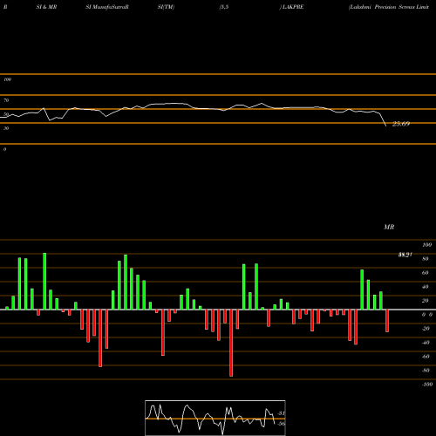Click the 'SI & MR' header text
The image size is (436, 436).
click(46, 7)
